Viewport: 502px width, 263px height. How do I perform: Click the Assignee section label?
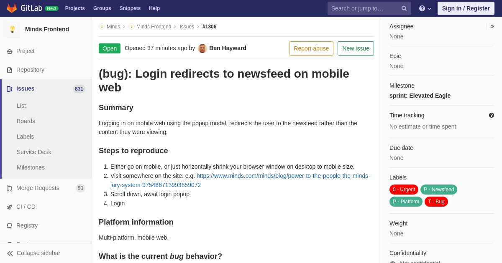401,26
